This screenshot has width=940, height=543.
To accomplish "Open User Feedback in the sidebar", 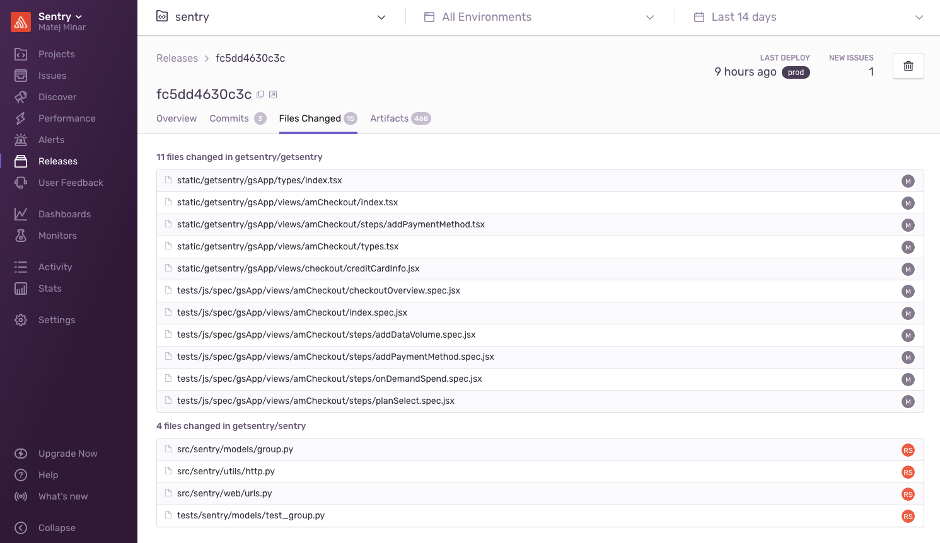I will tap(71, 183).
